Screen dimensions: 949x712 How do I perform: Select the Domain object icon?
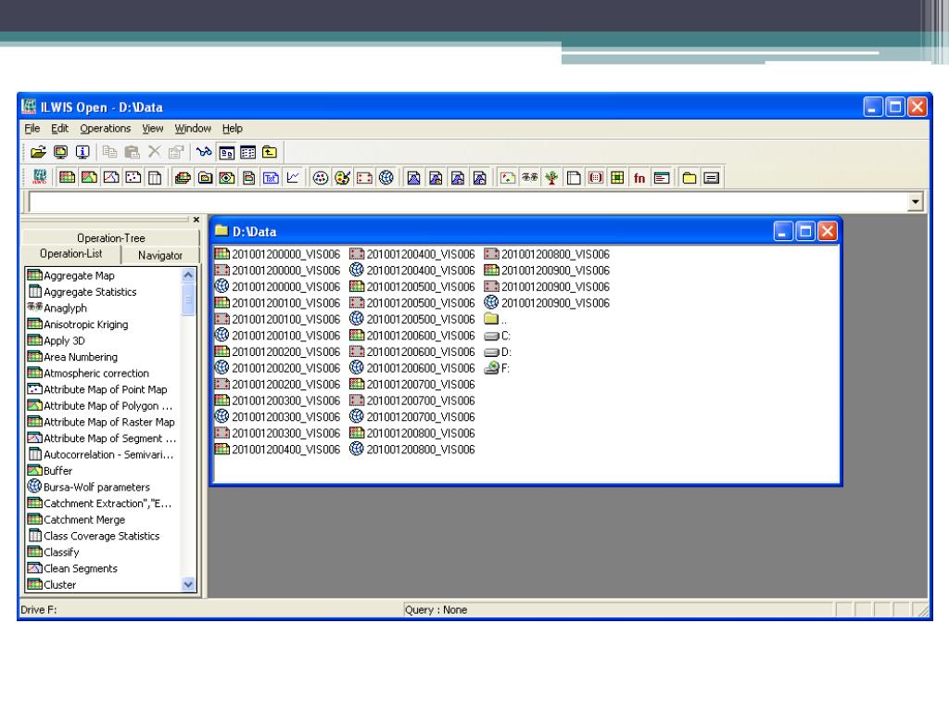pyautogui.click(x=320, y=177)
